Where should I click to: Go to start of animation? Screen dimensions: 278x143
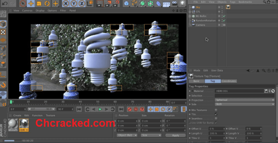[x=79, y=109]
